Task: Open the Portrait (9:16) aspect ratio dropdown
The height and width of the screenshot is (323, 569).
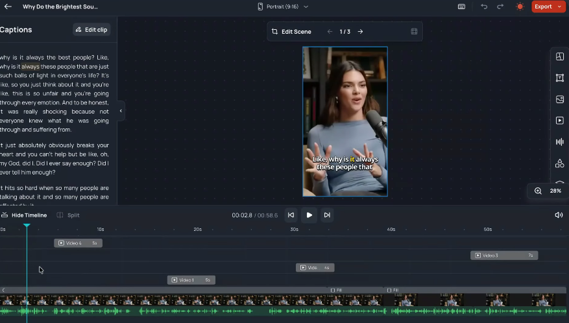Action: click(x=283, y=6)
